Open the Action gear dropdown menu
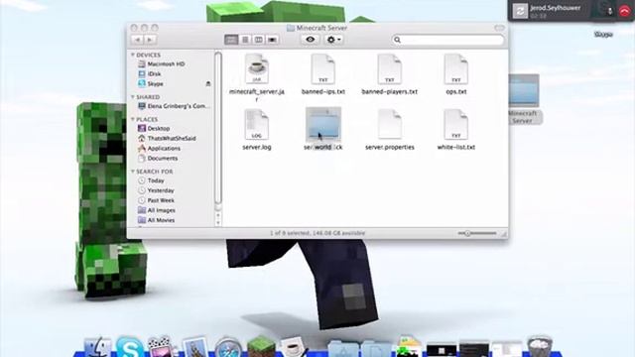This screenshot has height=357, width=635. [x=333, y=40]
